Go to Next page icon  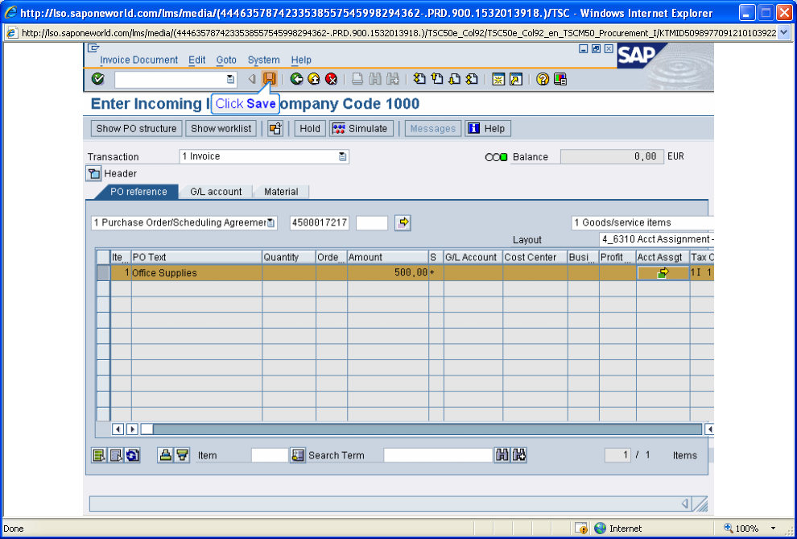[x=454, y=79]
